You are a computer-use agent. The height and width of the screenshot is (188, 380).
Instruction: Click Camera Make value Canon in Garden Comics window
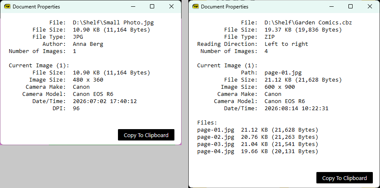[273, 94]
